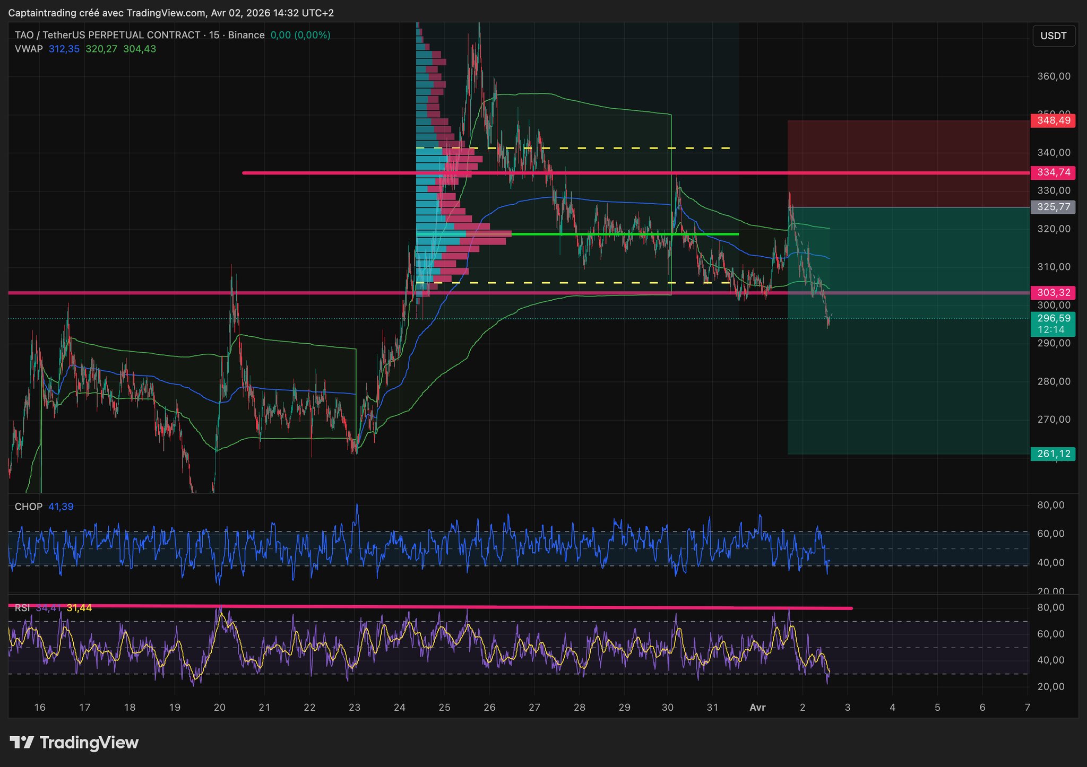The image size is (1087, 767).
Task: Select the RSI indicator label
Action: tap(22, 608)
